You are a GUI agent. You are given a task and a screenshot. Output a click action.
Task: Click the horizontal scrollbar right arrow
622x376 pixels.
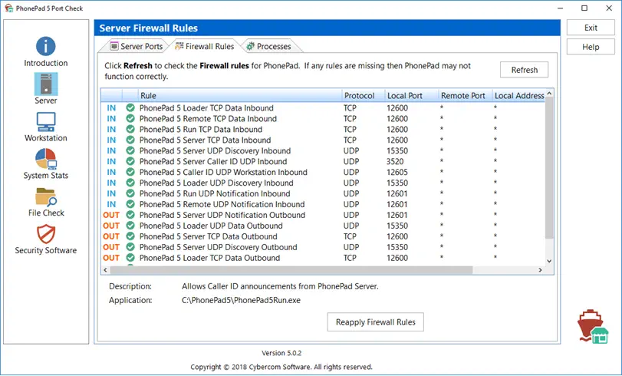tap(540, 270)
